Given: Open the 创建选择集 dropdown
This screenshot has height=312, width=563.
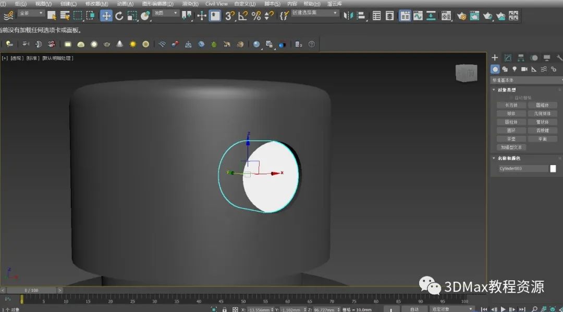Looking at the screenshot, I should [315, 12].
